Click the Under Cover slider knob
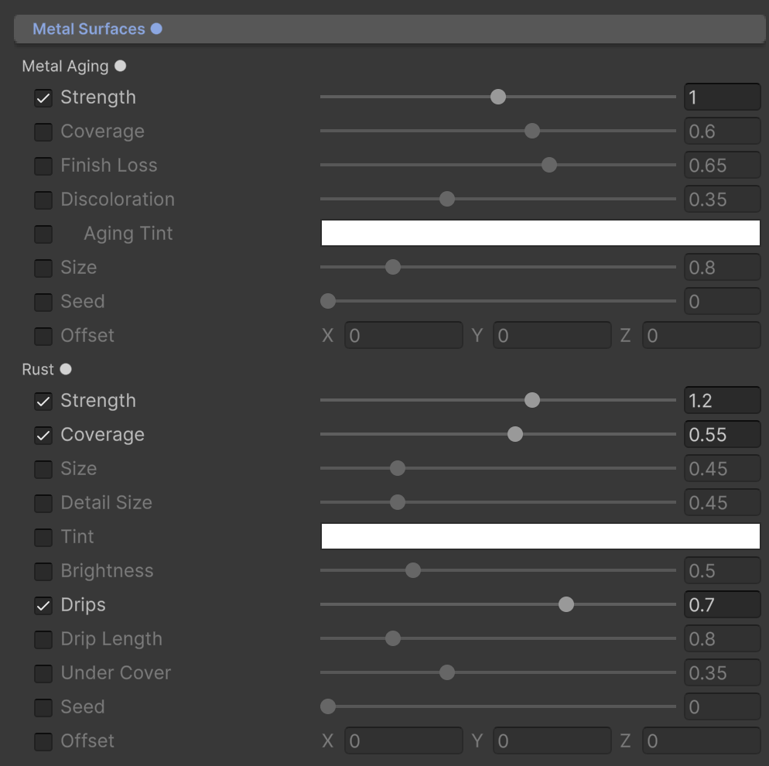Screen dimensions: 769x766 [x=447, y=672]
